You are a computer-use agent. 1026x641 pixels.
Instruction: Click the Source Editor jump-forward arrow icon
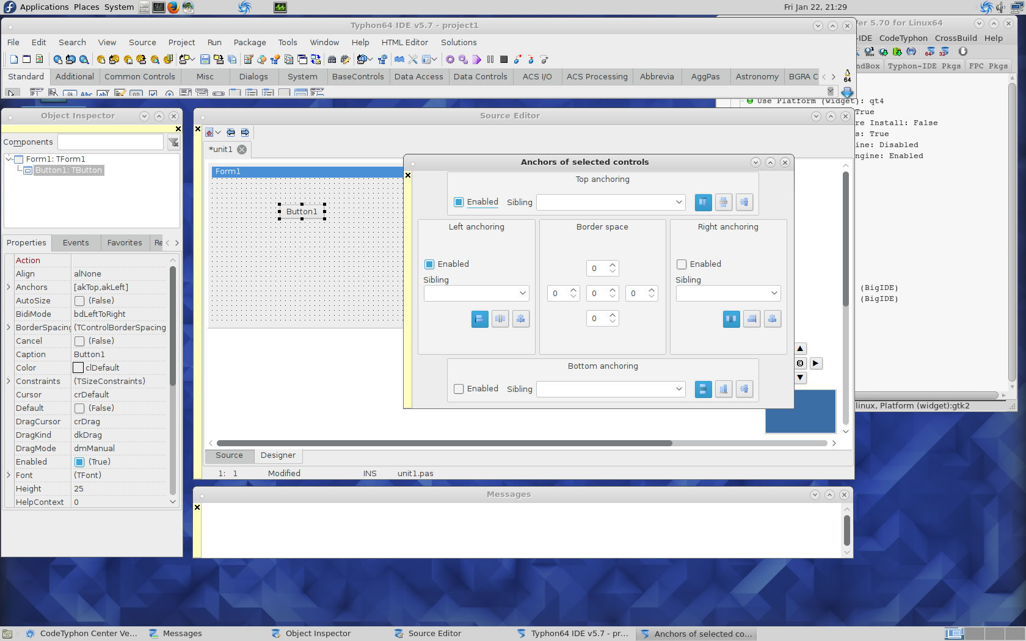[x=245, y=132]
